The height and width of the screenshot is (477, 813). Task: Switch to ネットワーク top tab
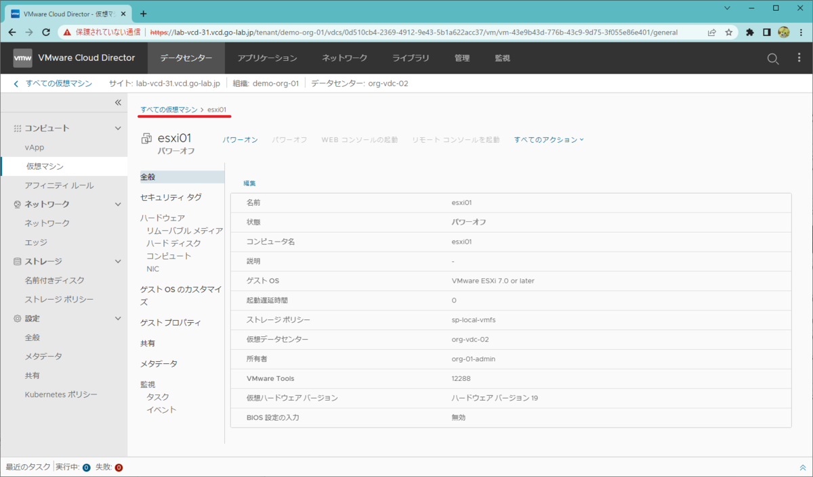pyautogui.click(x=345, y=58)
